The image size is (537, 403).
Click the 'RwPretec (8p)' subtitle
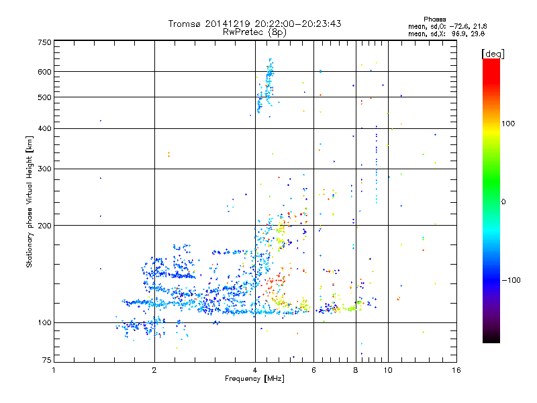point(254,32)
